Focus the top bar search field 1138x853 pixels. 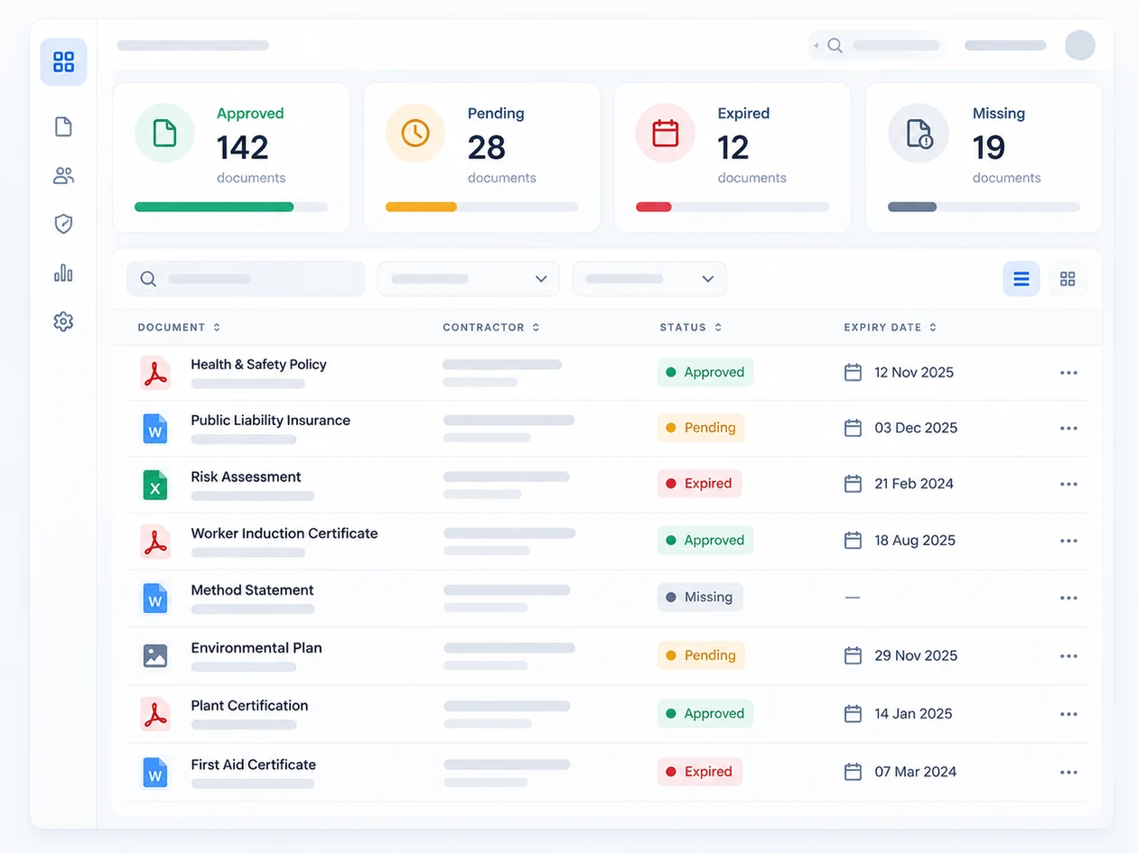877,45
